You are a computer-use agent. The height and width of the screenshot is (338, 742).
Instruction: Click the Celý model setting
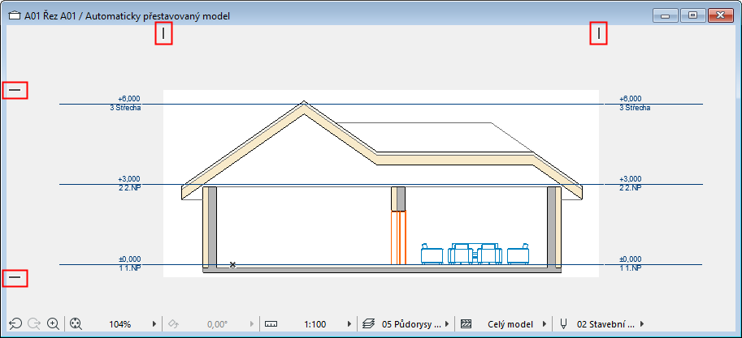[x=510, y=324]
